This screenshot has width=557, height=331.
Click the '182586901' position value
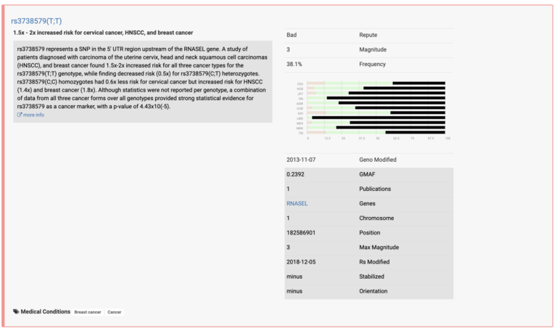[301, 232]
